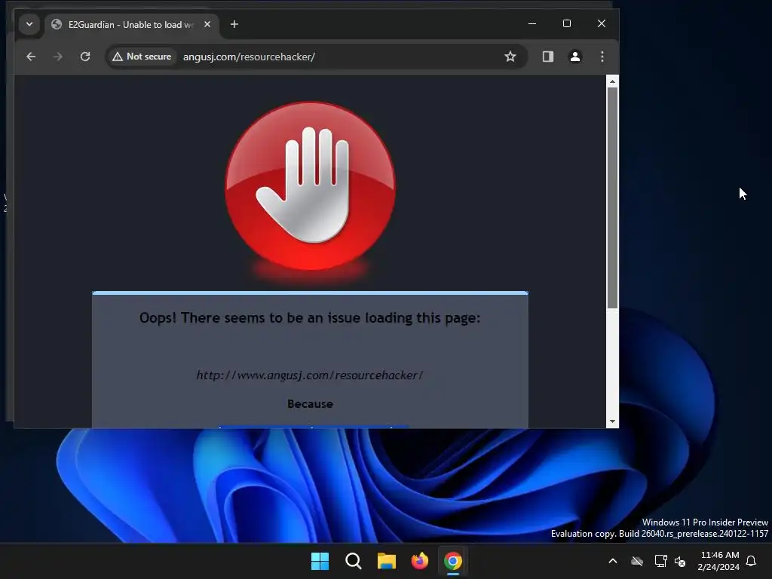Focus the address bar showing angusj.com/resourcehacker/

[x=315, y=57]
